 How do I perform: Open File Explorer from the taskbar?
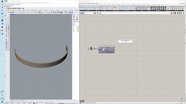2,17
